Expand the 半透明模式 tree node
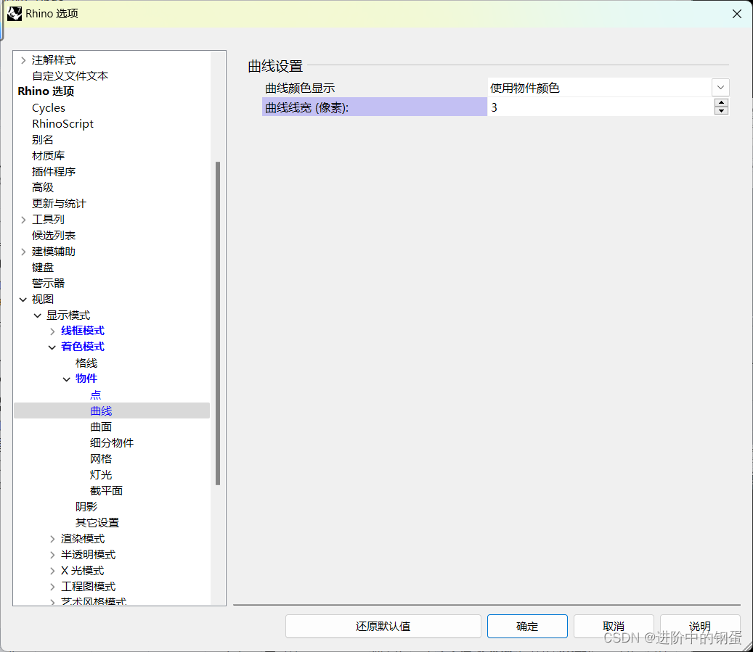 [x=52, y=555]
